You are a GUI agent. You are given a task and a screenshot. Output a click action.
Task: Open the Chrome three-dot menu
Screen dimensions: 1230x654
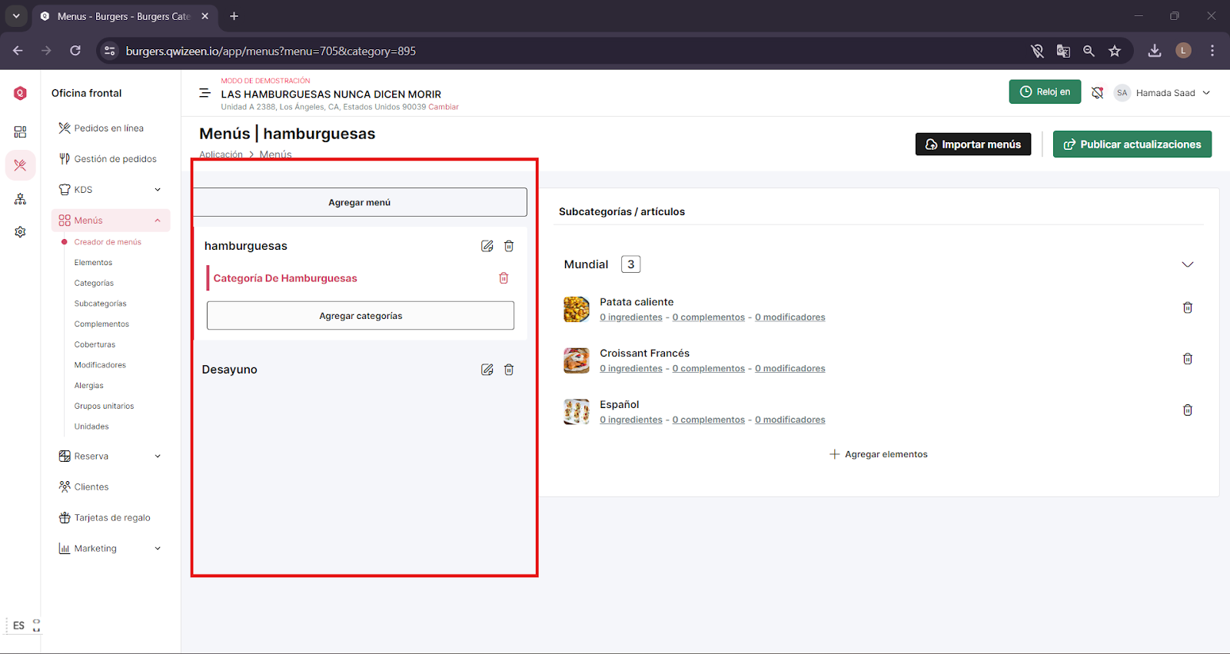pyautogui.click(x=1212, y=51)
